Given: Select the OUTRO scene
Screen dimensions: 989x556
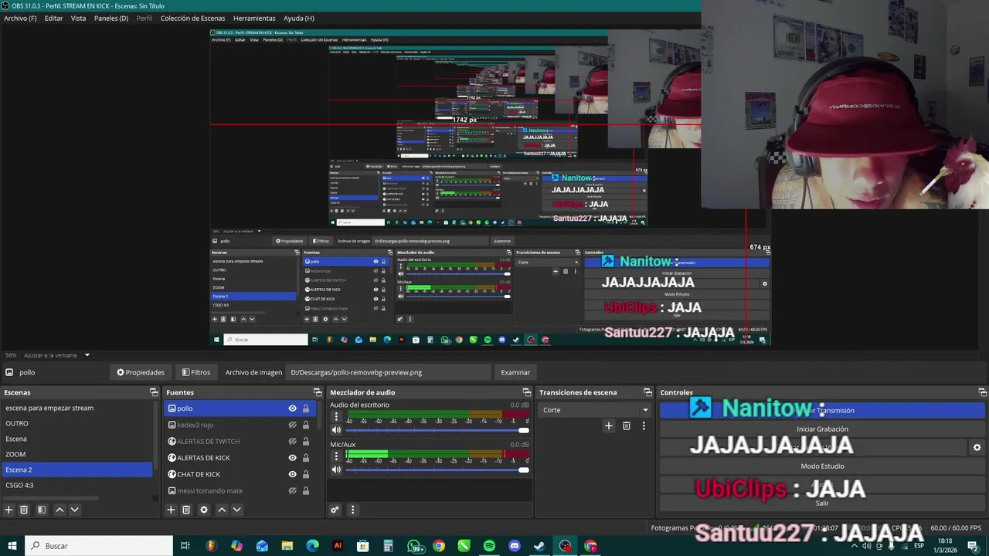Looking at the screenshot, I should tap(76, 423).
